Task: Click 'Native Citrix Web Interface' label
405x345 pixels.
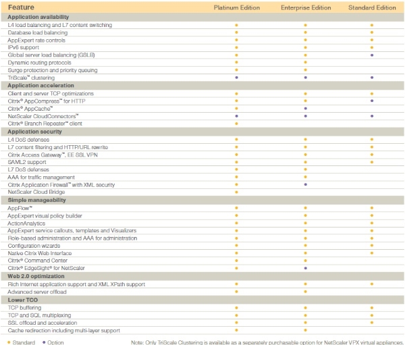Action: (40, 253)
